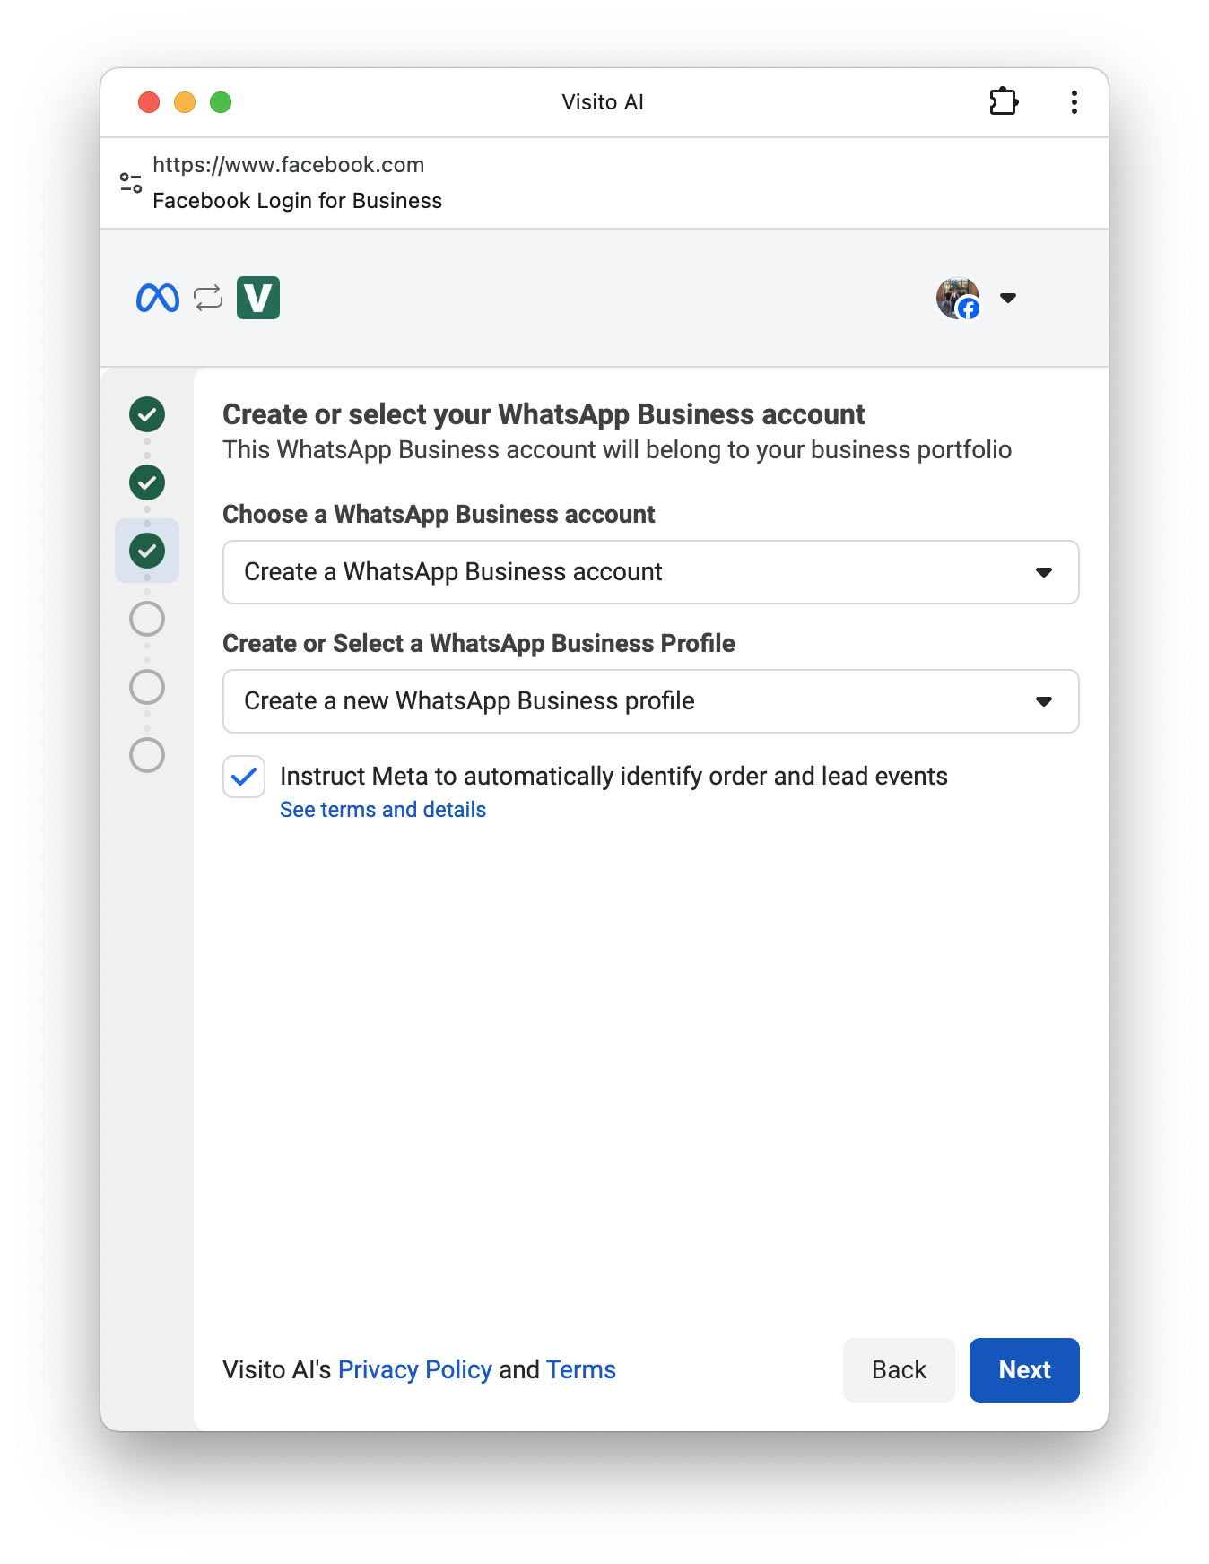Viewport: 1209px width, 1564px height.
Task: Open See terms and details link
Action: 383,810
